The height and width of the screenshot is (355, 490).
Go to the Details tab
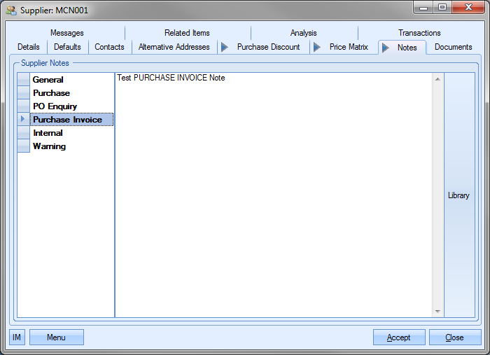[x=29, y=47]
